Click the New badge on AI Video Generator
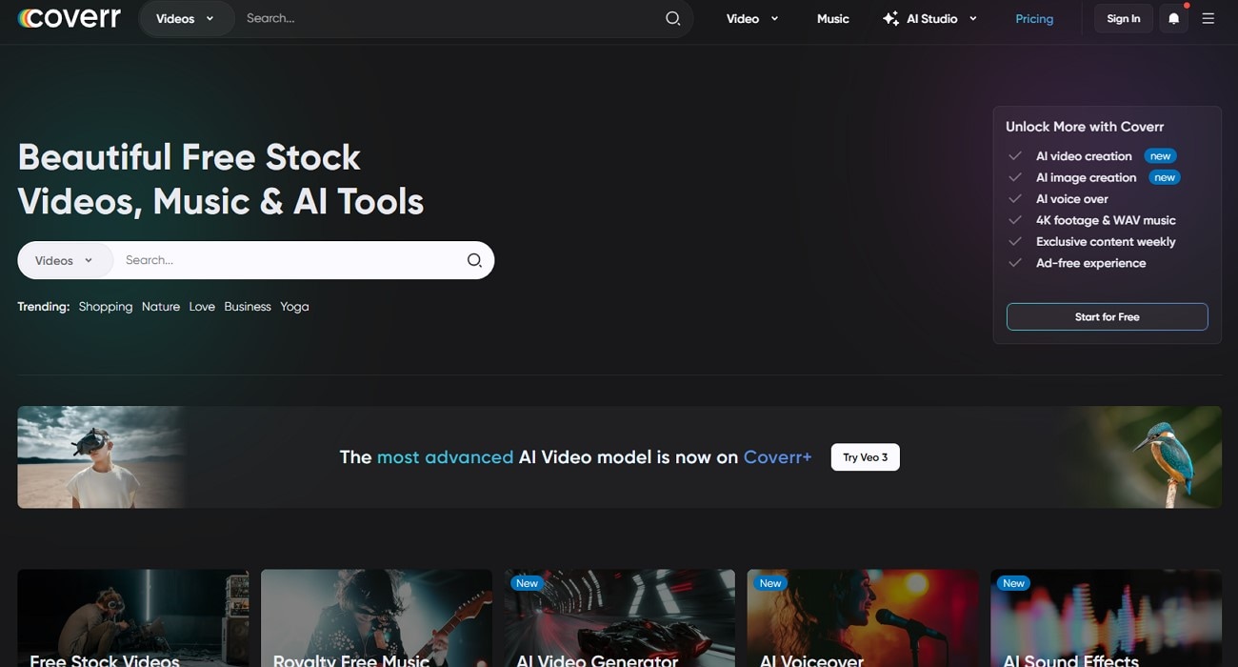This screenshot has width=1238, height=667. [527, 583]
